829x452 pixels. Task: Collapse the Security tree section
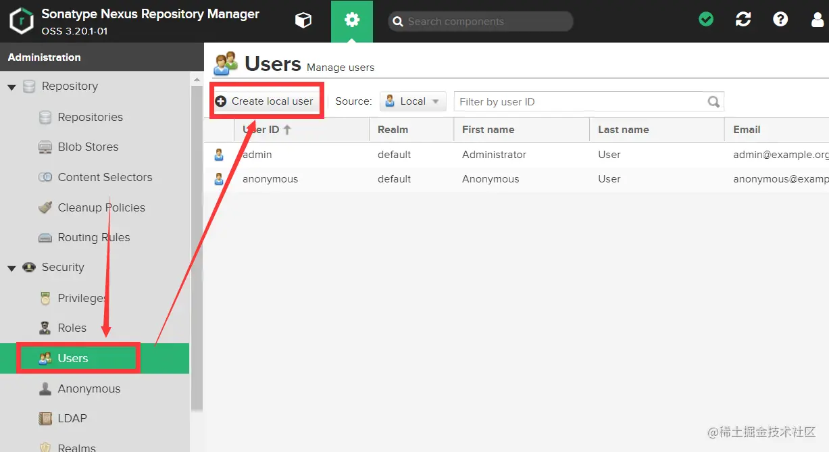click(x=11, y=268)
